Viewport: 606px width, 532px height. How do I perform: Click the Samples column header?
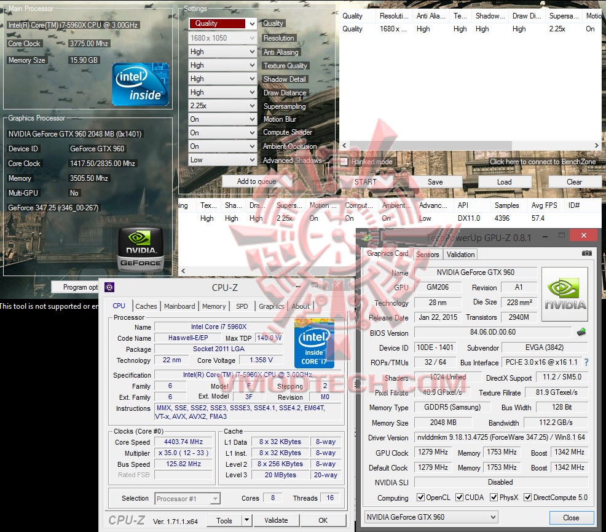[x=506, y=205]
